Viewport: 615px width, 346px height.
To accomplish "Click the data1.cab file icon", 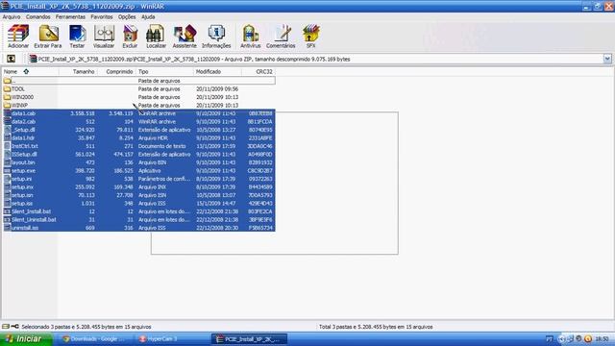I will 7,113.
